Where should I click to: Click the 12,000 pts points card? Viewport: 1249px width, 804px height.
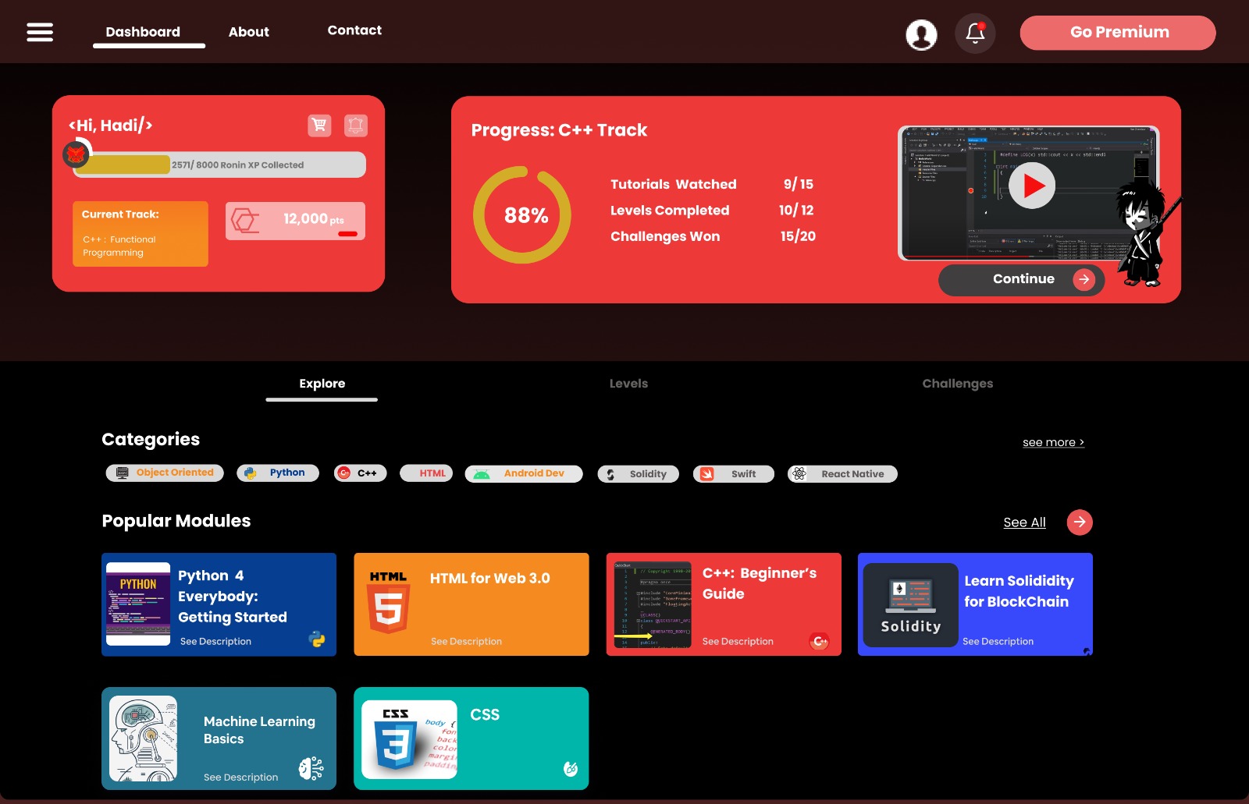click(x=295, y=221)
